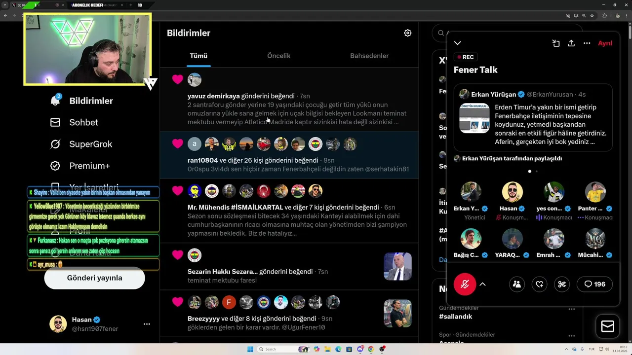Select YARAQ... participant avatar in Space
The width and height of the screenshot is (632, 355).
[x=513, y=239]
